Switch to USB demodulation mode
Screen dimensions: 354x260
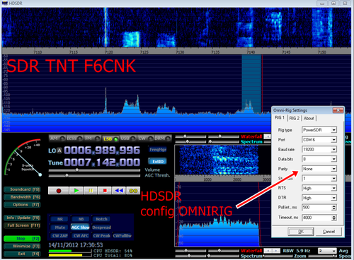128,138
